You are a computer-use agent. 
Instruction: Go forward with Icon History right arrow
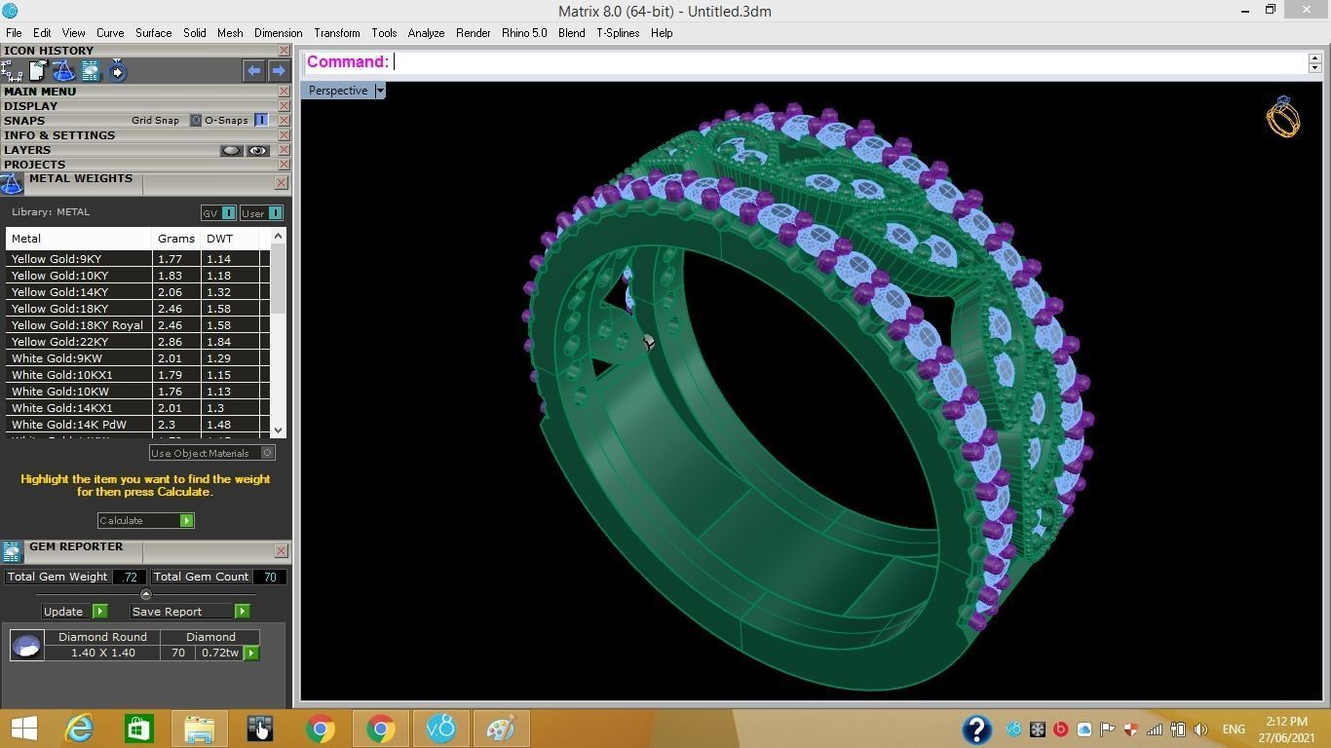279,71
